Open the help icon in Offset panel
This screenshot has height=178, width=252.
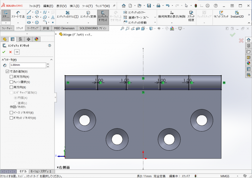pyautogui.click(x=49, y=45)
